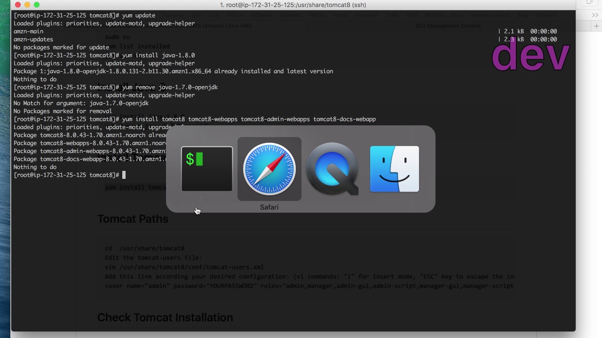602x338 pixels.
Task: Open Safari toolbar overflow chevrons behind terminal
Action: click(x=595, y=15)
